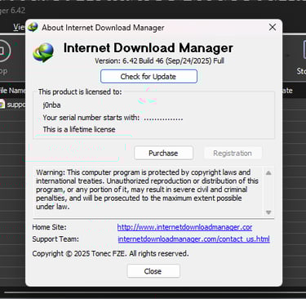This screenshot has width=306, height=299.
Task: Open the Support Team contact_us.html link
Action: (193, 239)
